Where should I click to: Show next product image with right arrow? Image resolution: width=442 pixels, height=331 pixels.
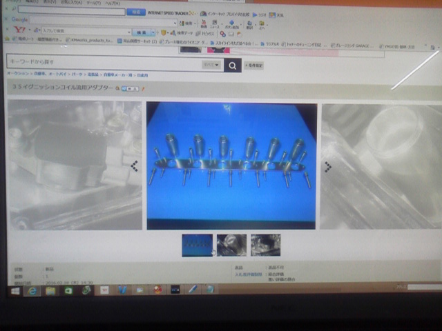(x=328, y=167)
